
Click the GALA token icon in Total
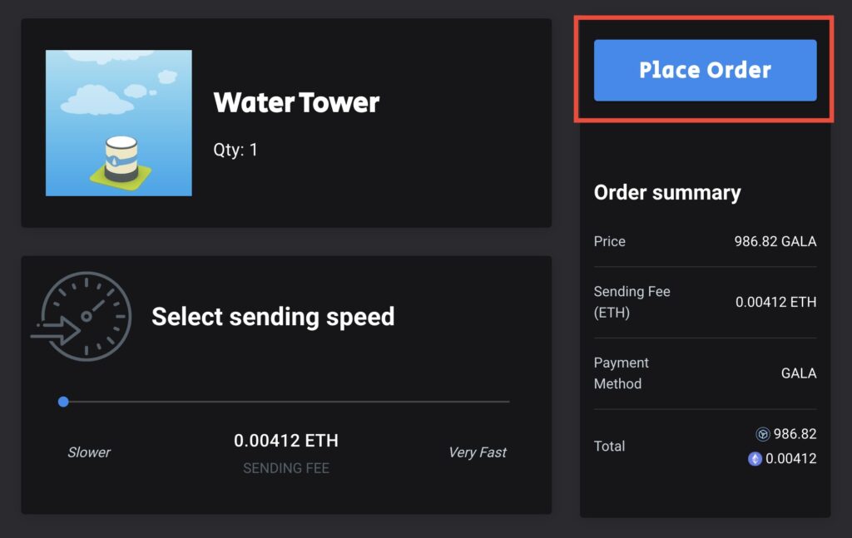763,434
